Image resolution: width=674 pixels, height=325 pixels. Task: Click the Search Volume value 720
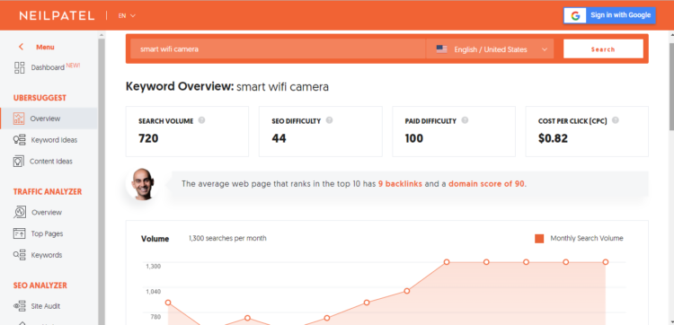coord(148,138)
